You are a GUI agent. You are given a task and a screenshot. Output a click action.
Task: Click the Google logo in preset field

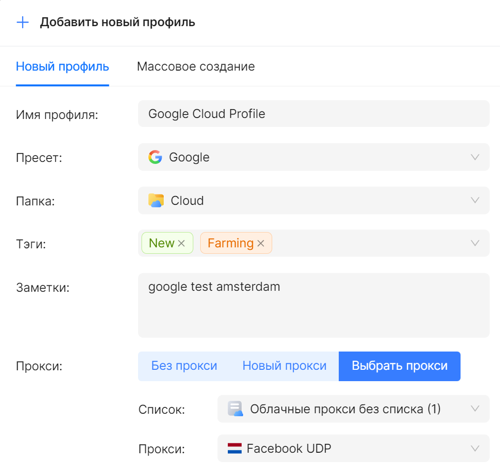click(155, 157)
